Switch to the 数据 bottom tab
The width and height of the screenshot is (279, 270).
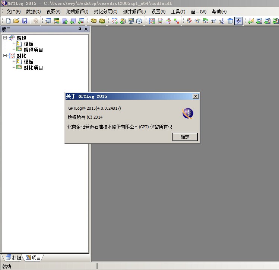(13, 258)
